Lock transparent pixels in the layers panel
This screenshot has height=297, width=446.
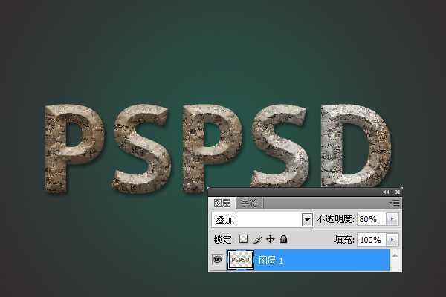click(243, 240)
